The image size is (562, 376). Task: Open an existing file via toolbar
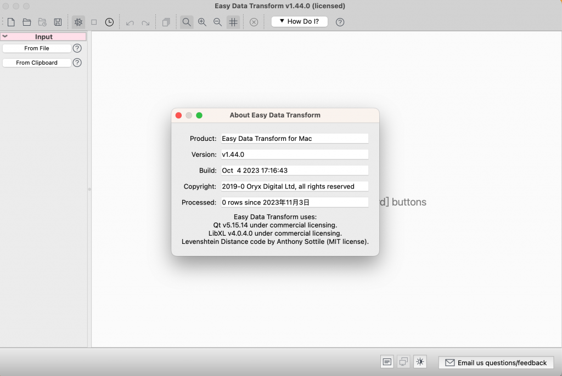click(x=26, y=22)
